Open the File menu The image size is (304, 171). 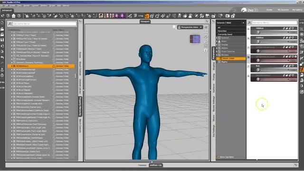coord(1,6)
